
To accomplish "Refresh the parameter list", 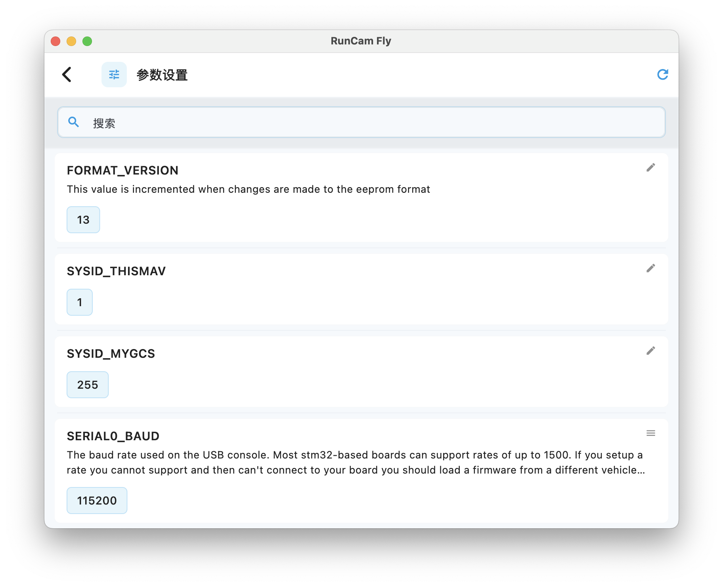I will (x=662, y=75).
